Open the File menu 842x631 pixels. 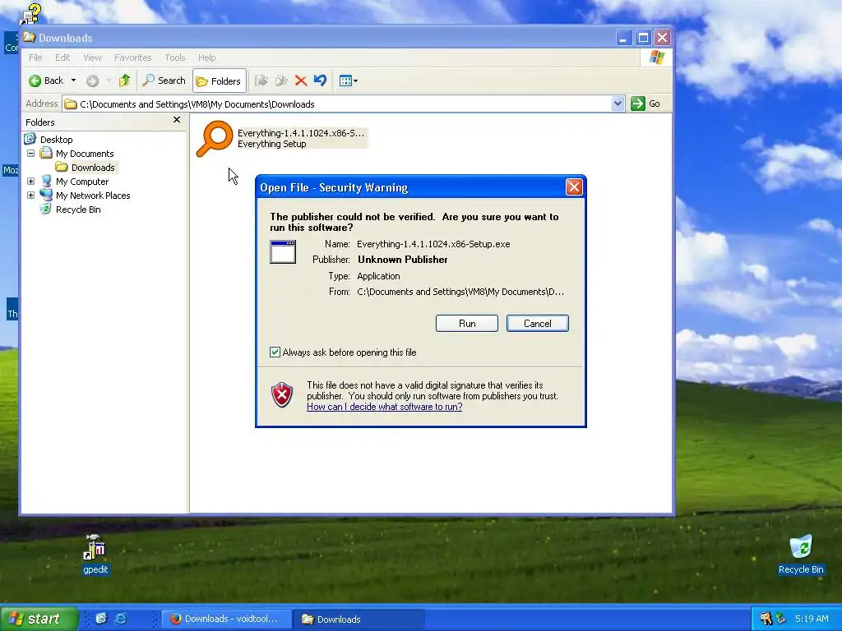tap(35, 58)
